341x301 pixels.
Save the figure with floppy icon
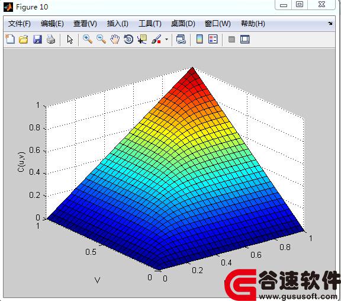coord(37,39)
